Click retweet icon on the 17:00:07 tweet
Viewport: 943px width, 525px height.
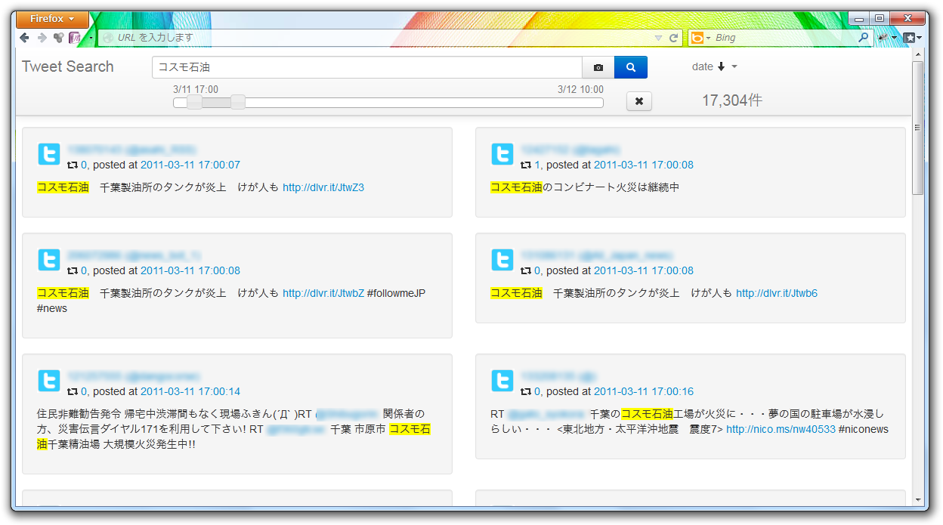coord(73,165)
